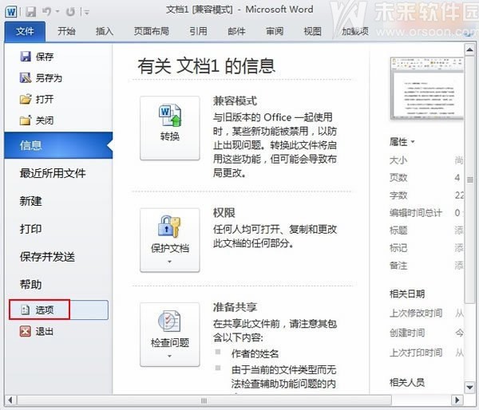Choose 新建 in the backstage menu

tap(30, 201)
